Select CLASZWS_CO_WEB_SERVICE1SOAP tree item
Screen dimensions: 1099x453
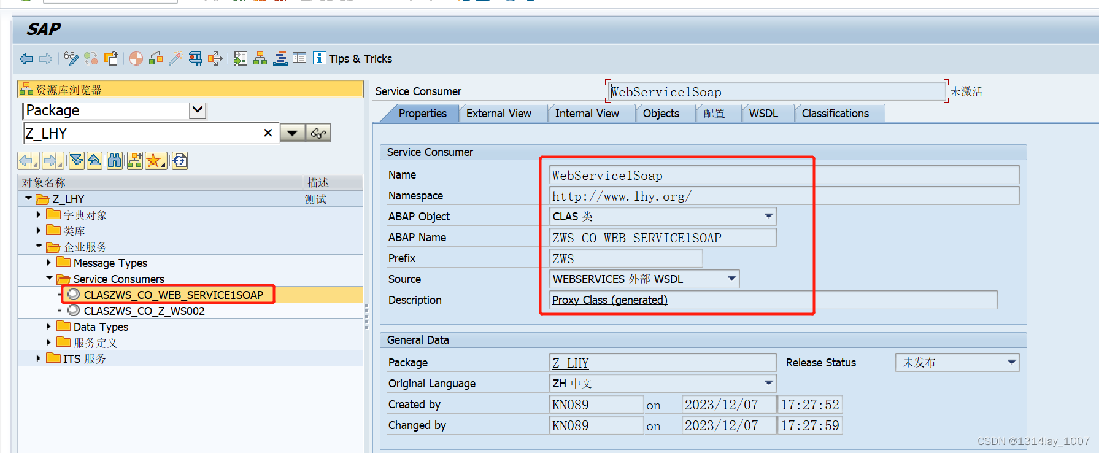click(174, 295)
